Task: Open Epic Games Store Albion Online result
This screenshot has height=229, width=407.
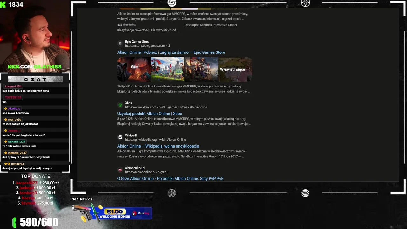Action: [x=171, y=52]
